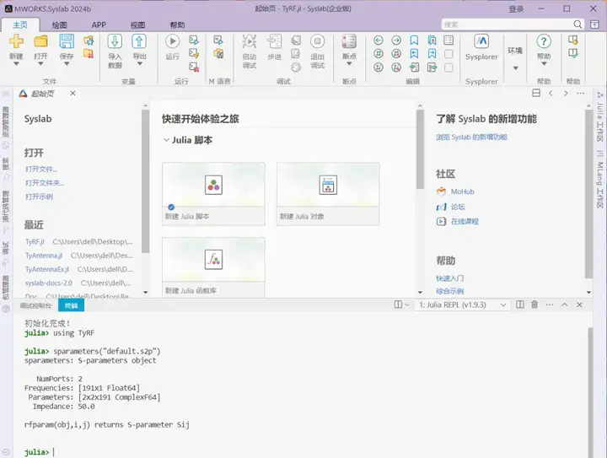The image size is (607, 458).
Task: Click the split editor layout icon in tab bar
Action: pyautogui.click(x=536, y=94)
